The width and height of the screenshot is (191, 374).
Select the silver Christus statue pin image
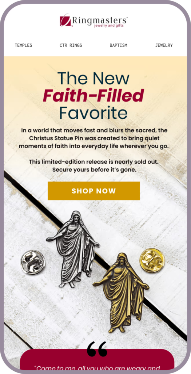click(x=73, y=249)
